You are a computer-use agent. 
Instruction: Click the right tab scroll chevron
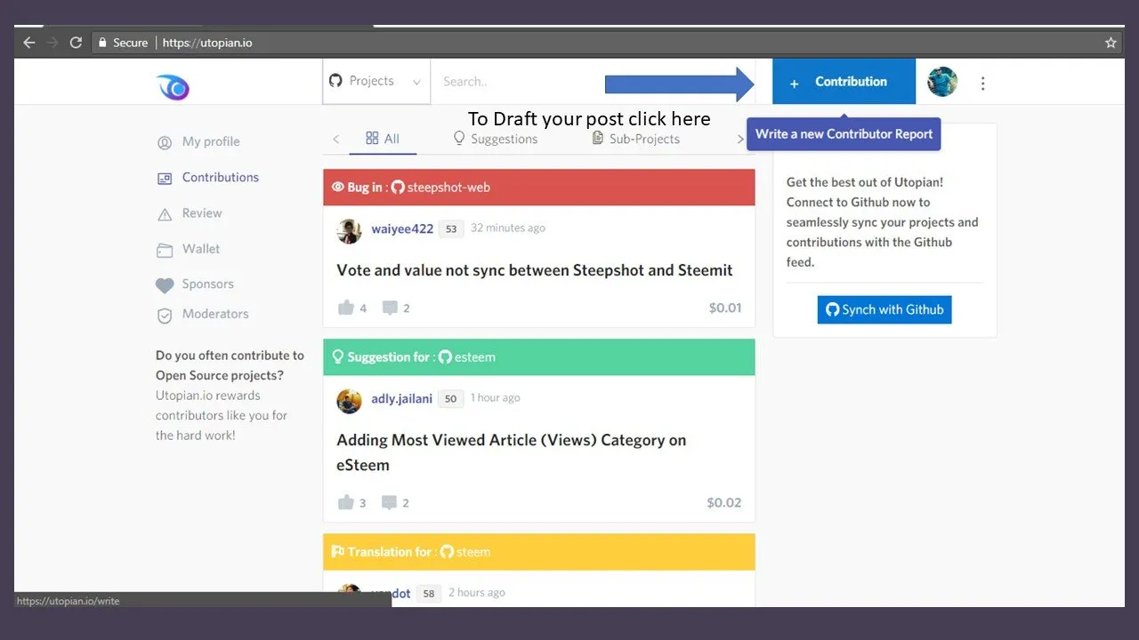pyautogui.click(x=739, y=139)
